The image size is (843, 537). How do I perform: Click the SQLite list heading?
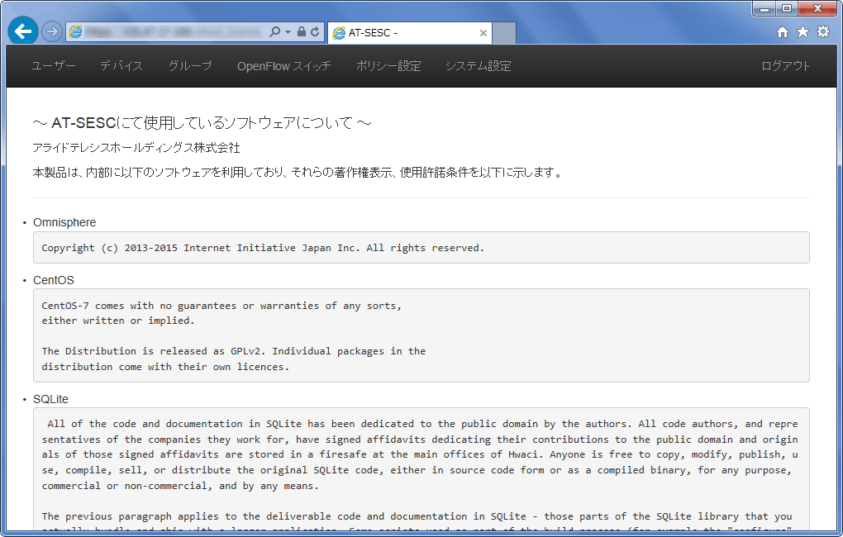tap(50, 399)
